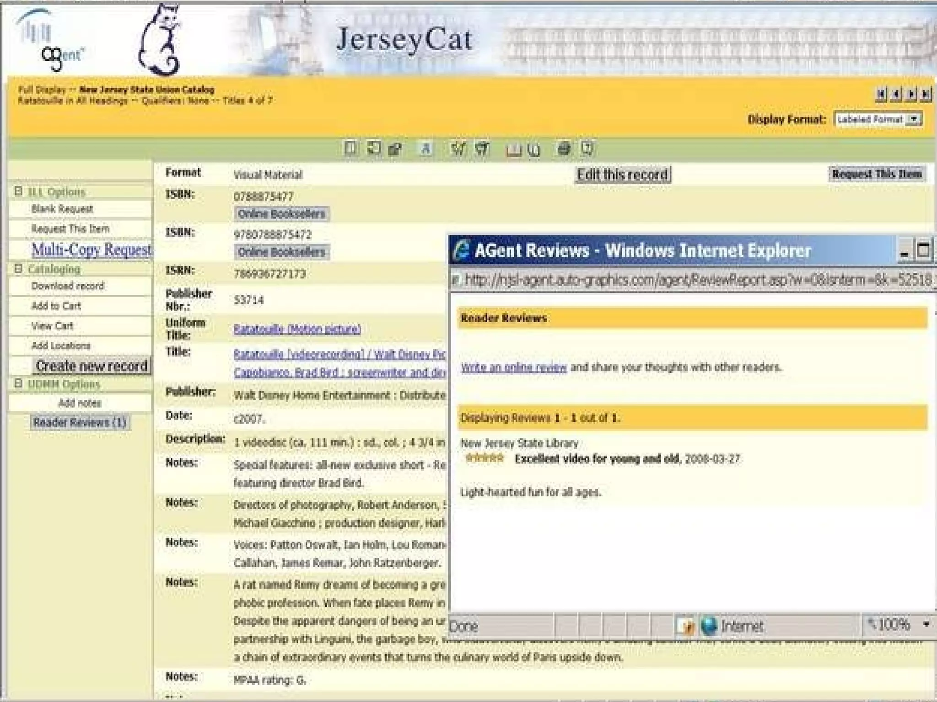Click the leftmost green toolbar icon

pyautogui.click(x=350, y=148)
